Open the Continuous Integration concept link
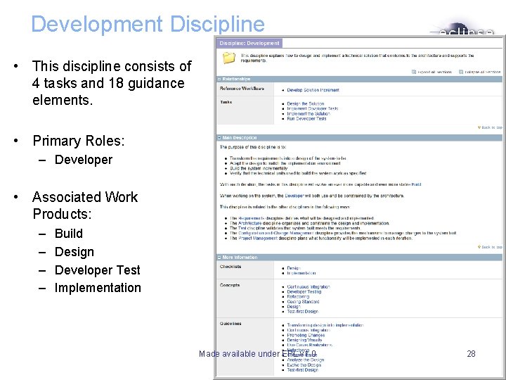The height and width of the screenshot is (380, 506). pos(309,287)
